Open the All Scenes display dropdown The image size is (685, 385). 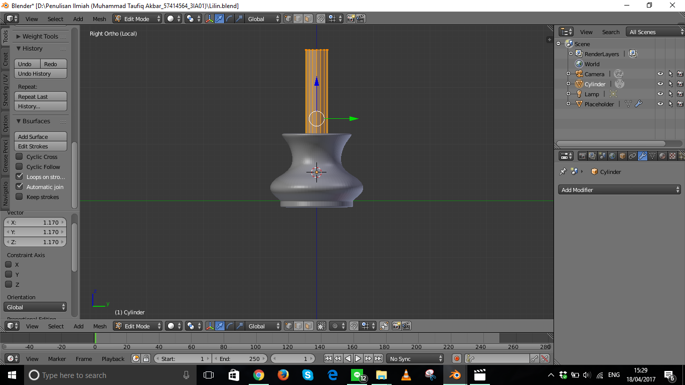655,32
